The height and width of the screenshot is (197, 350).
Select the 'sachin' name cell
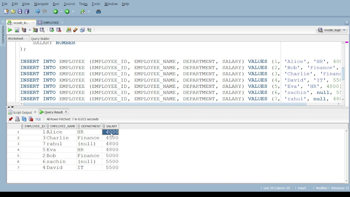click(61, 161)
